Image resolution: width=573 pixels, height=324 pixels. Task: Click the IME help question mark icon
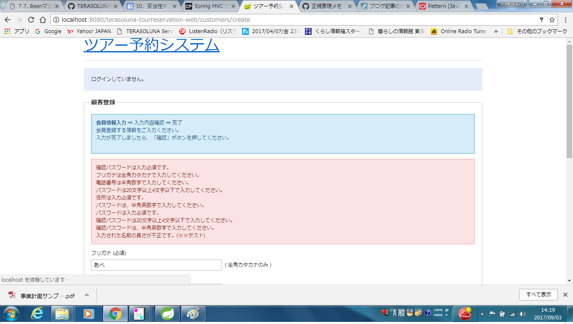tap(428, 313)
